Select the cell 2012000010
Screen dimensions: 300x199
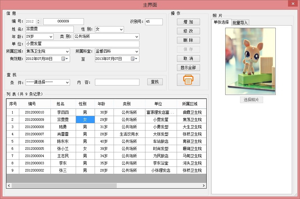35,112
